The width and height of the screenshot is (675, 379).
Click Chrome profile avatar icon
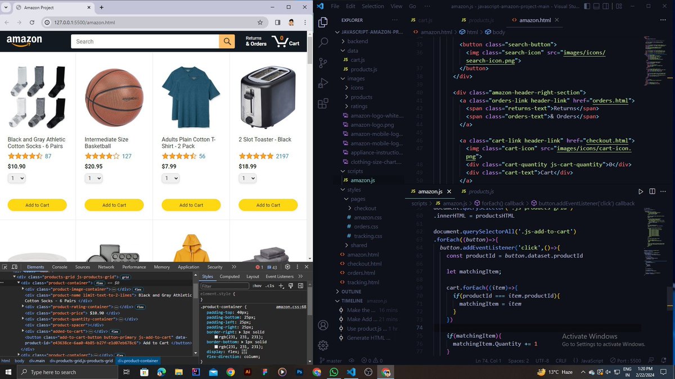tap(291, 22)
